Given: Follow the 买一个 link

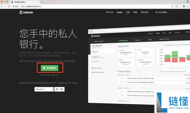Looking at the screenshot, I should 56,75.
